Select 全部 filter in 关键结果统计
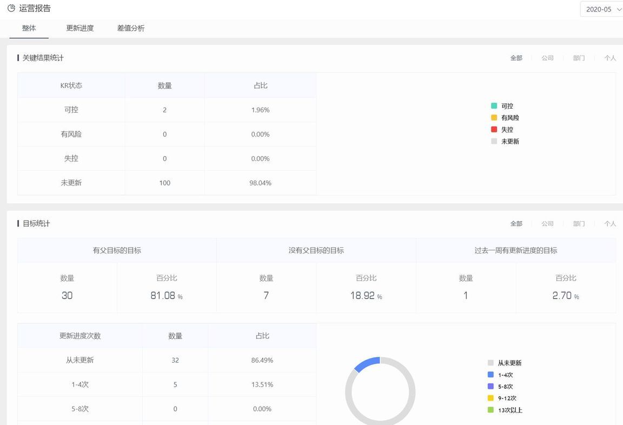The image size is (623, 425). pyautogui.click(x=516, y=58)
